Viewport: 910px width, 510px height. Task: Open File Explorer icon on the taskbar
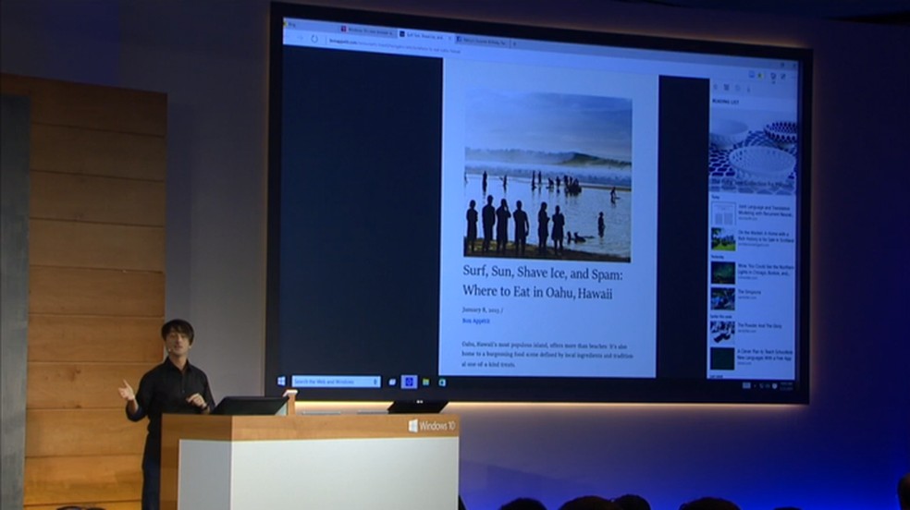(x=426, y=382)
